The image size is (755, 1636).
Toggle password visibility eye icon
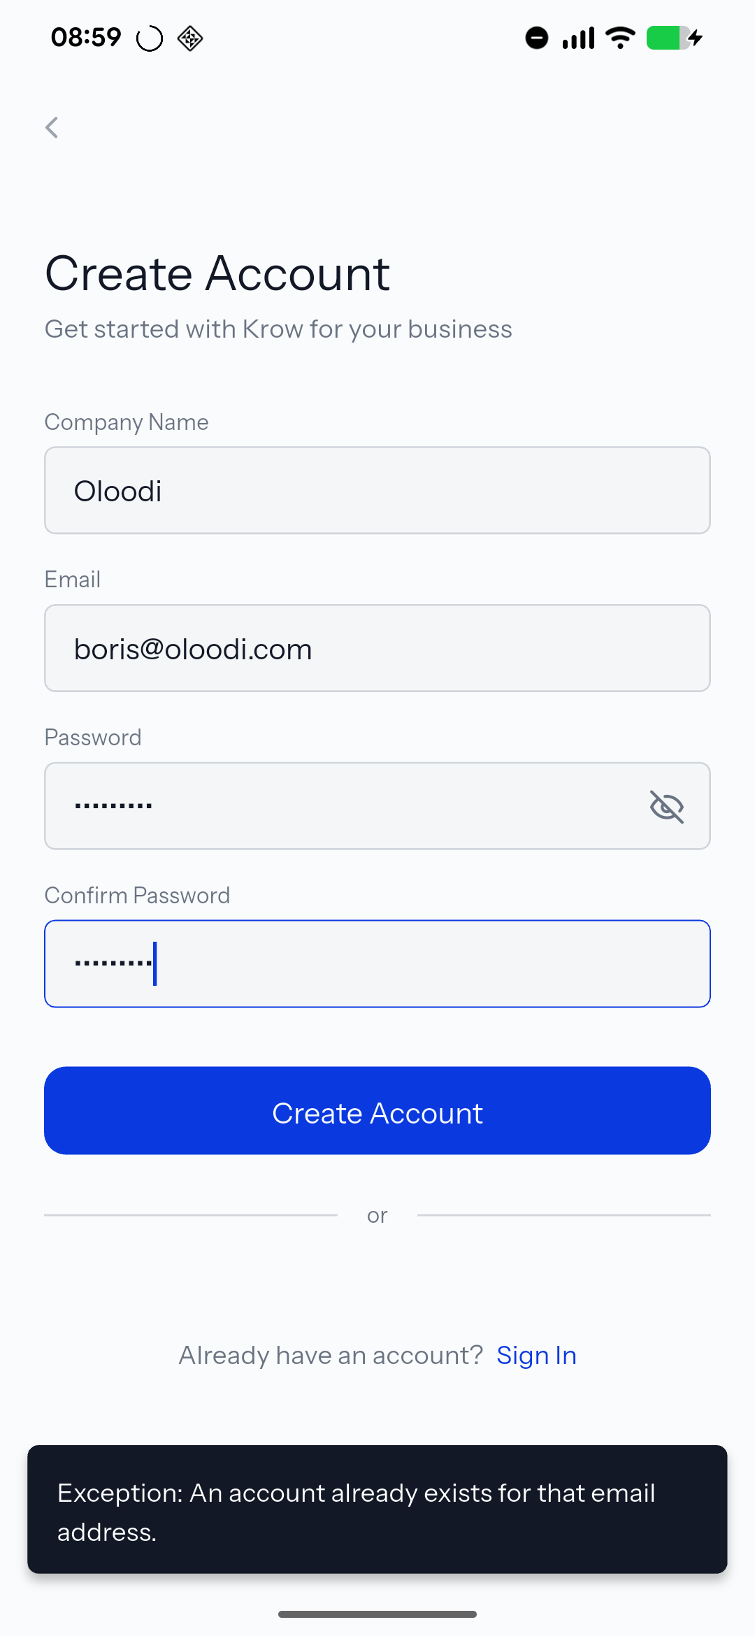point(666,806)
